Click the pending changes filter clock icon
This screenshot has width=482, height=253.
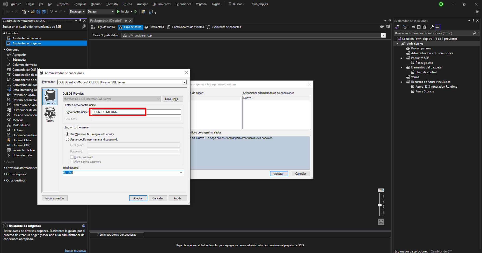405,27
